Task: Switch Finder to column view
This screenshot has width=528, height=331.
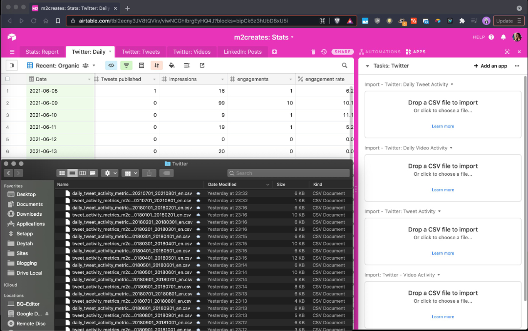Action: 83,173
